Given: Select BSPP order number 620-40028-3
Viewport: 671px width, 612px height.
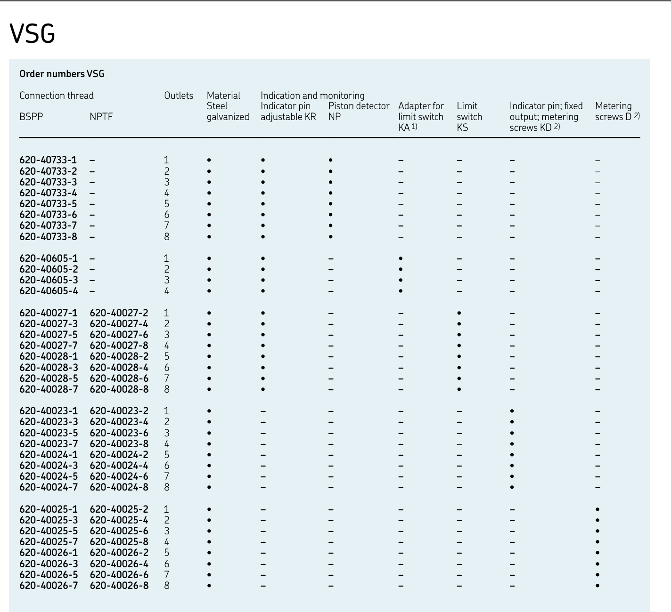Looking at the screenshot, I should (49, 368).
